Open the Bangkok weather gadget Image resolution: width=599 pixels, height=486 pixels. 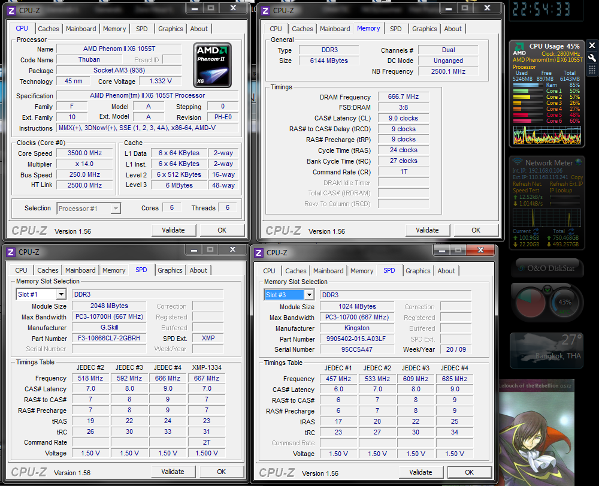coord(546,351)
